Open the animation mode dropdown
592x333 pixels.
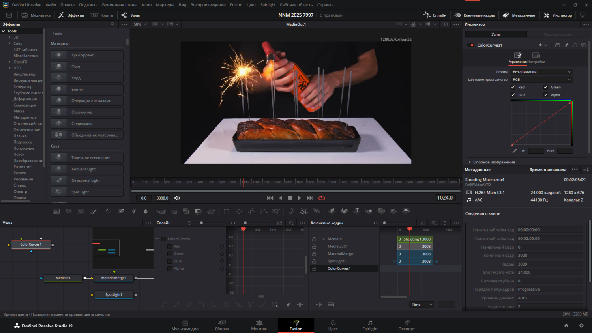tap(541, 72)
